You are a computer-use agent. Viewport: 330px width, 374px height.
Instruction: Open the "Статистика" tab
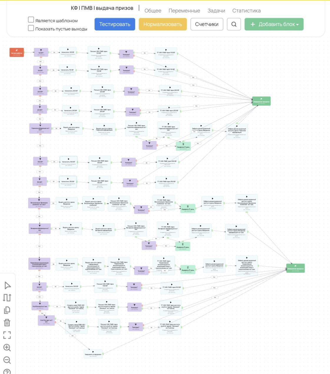click(x=246, y=11)
